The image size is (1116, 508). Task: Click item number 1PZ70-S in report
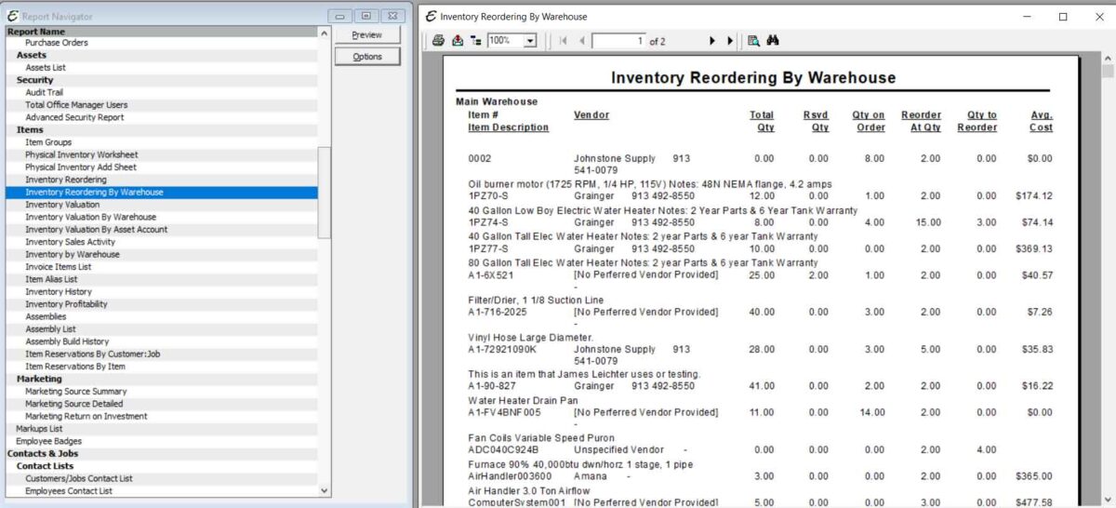[x=487, y=196]
